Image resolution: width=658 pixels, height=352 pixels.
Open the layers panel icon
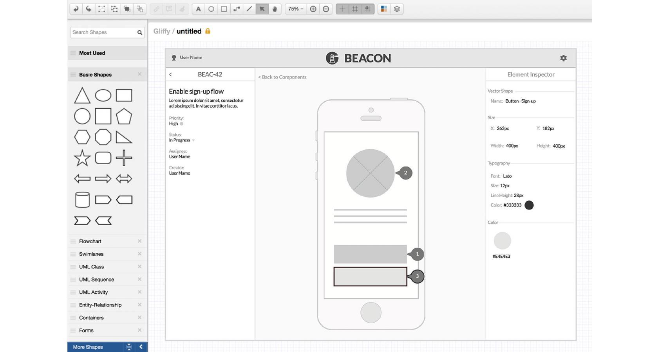(397, 9)
